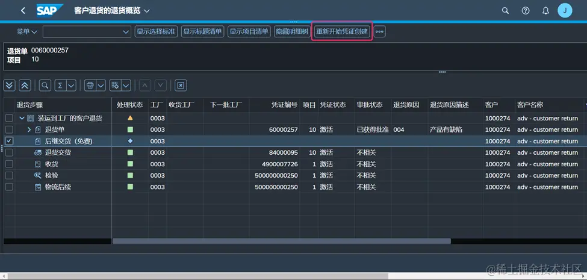
Task: Click the 显示标题清单 button
Action: 202,32
